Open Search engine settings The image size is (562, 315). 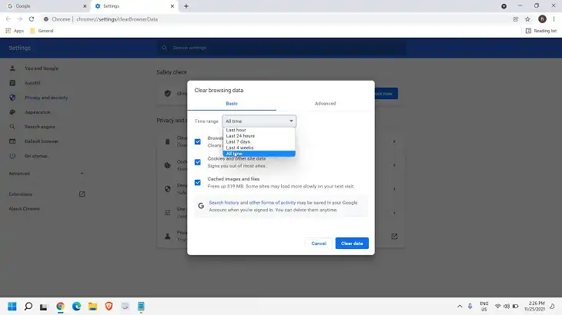[39, 127]
